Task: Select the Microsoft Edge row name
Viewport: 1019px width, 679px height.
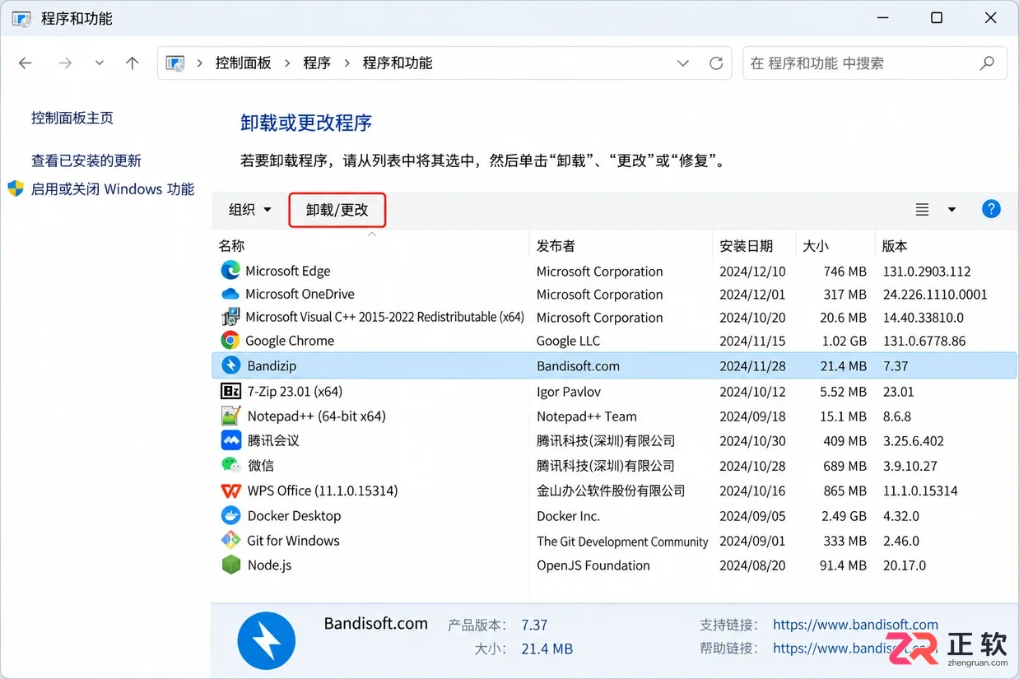Action: pos(287,271)
